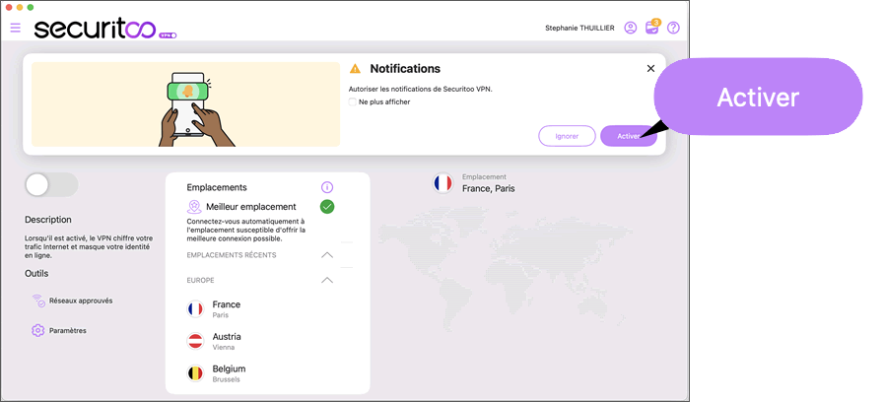Screen dimensions: 885x402
Task: Collapse the Europe section
Action: pos(327,280)
